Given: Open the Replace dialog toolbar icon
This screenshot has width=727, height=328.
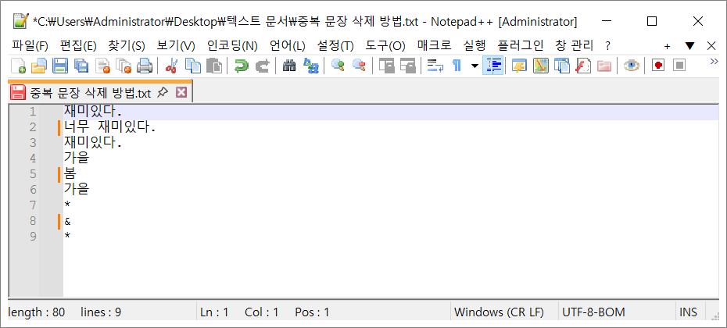Looking at the screenshot, I should pyautogui.click(x=310, y=66).
